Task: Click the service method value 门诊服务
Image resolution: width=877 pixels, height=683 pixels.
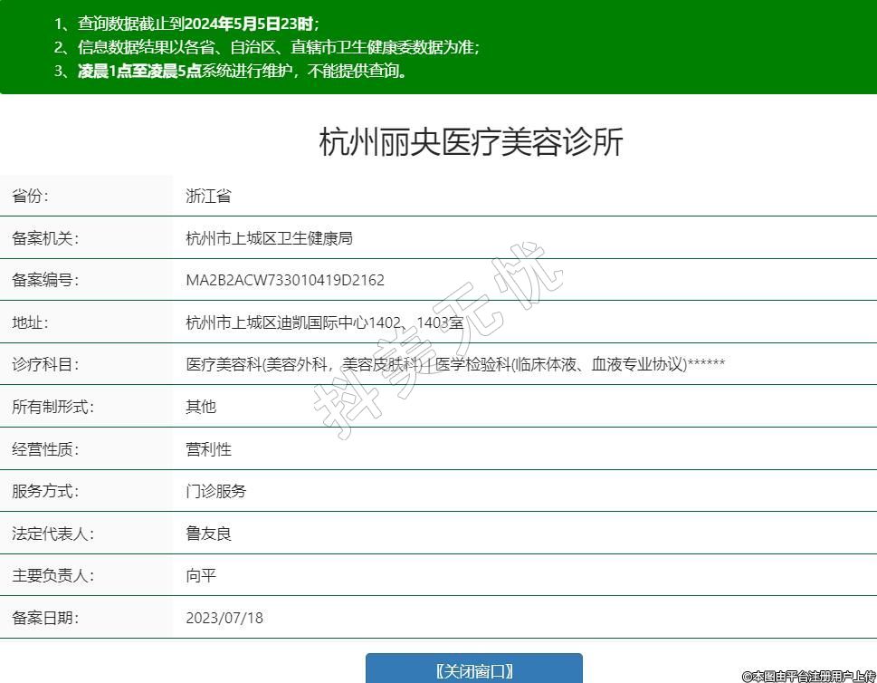Action: (x=215, y=491)
